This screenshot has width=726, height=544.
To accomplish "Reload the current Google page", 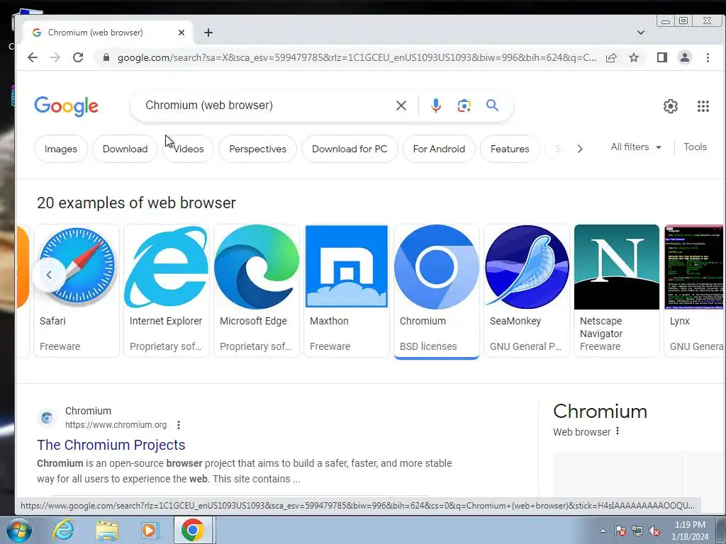I will coord(78,57).
